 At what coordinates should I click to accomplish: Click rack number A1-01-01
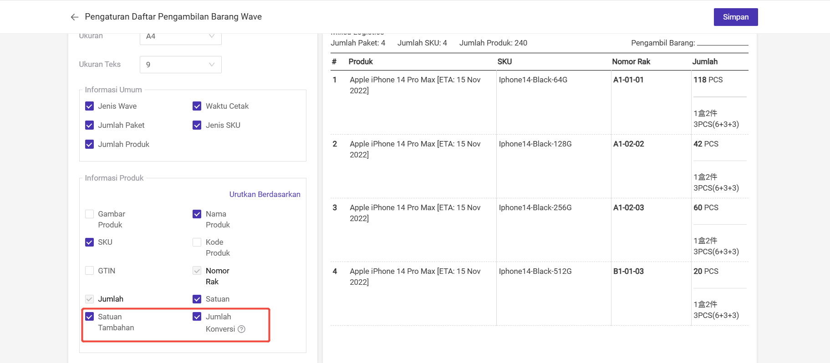(x=628, y=80)
